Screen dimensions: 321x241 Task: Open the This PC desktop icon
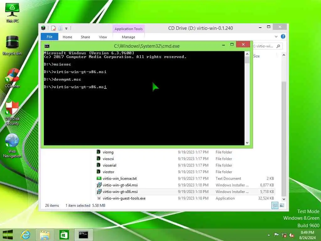pos(12,13)
